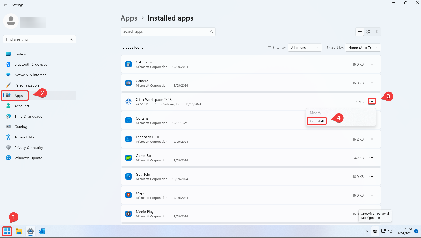Click the volume icon in system tray
This screenshot has width=421, height=238.
[x=390, y=231]
